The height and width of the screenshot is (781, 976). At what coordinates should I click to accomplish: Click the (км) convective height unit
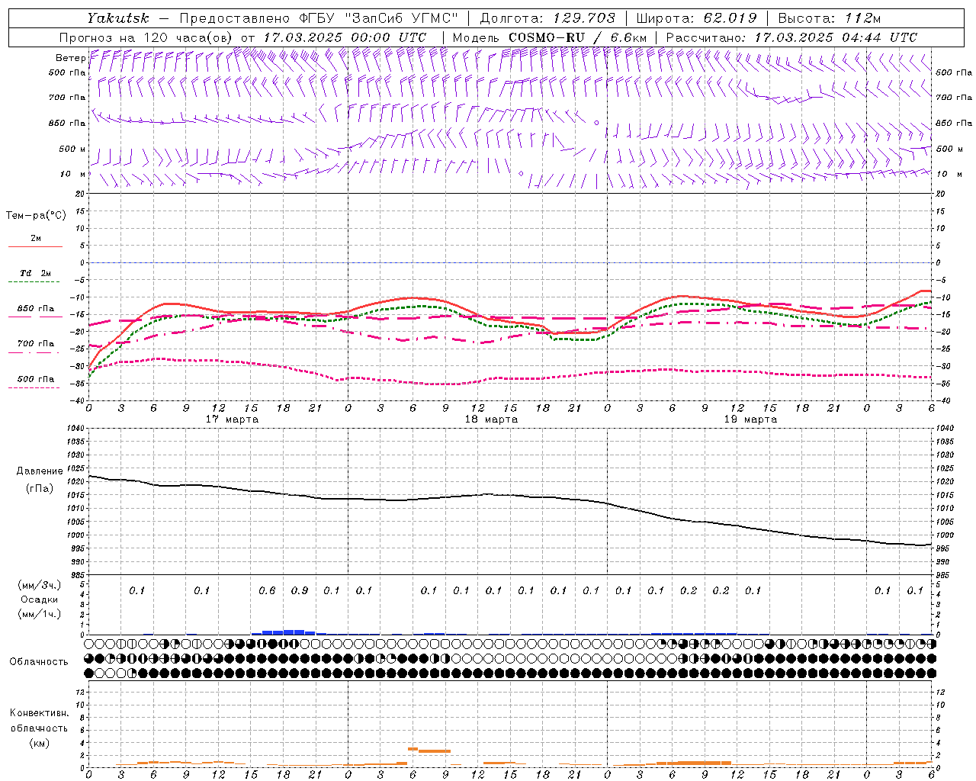pos(39,744)
